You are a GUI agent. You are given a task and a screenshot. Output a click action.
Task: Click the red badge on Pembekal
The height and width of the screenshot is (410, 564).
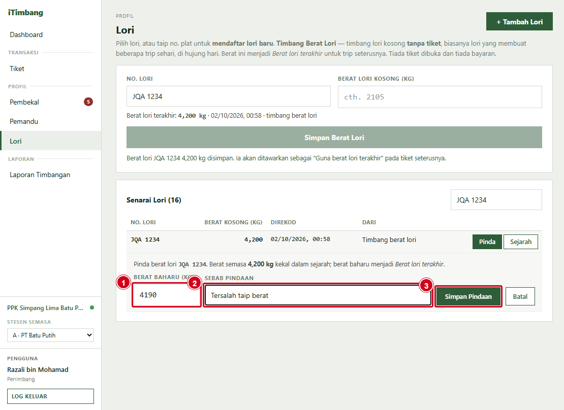tap(88, 101)
